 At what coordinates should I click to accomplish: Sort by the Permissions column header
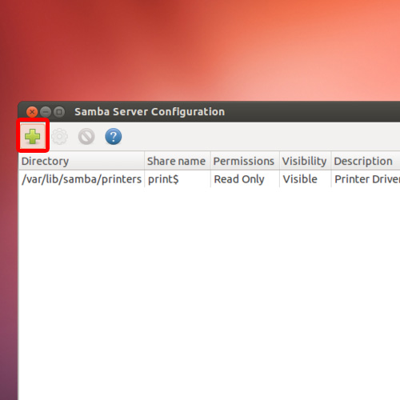(x=245, y=161)
